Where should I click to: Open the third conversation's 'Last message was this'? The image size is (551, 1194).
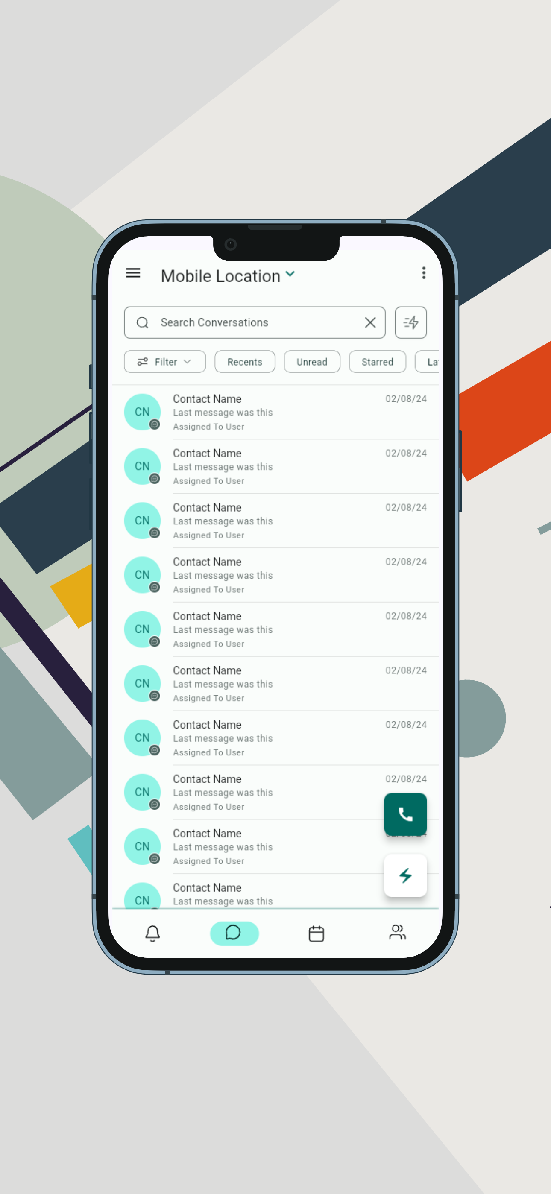pos(223,521)
